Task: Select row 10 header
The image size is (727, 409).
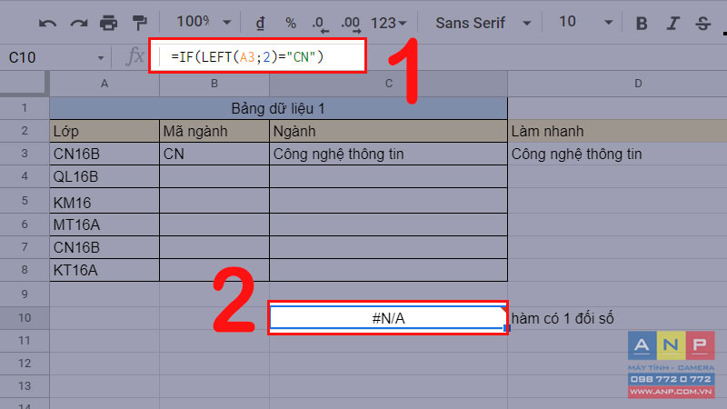Action: click(25, 317)
